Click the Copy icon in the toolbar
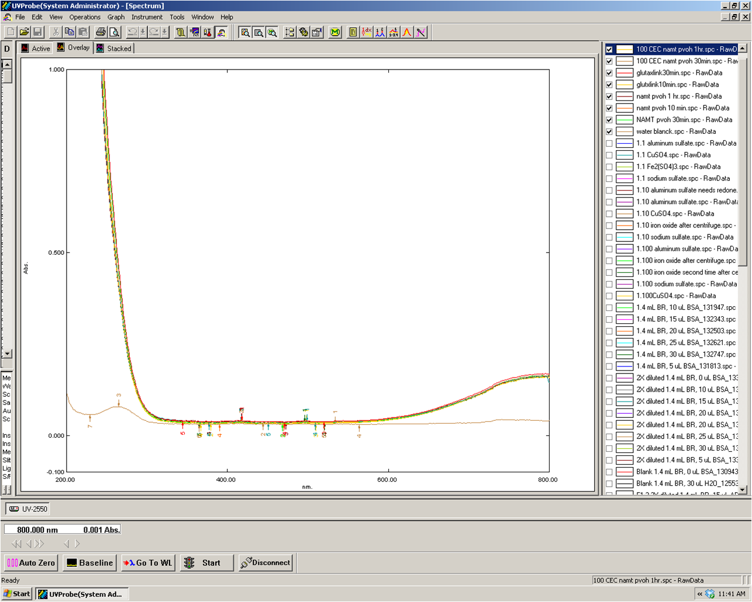This screenshot has width=752, height=602. 69,32
